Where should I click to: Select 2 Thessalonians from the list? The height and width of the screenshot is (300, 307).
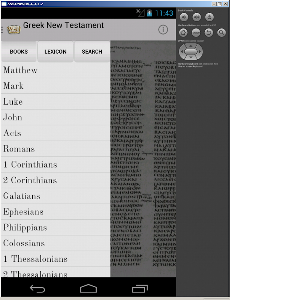tap(55, 272)
